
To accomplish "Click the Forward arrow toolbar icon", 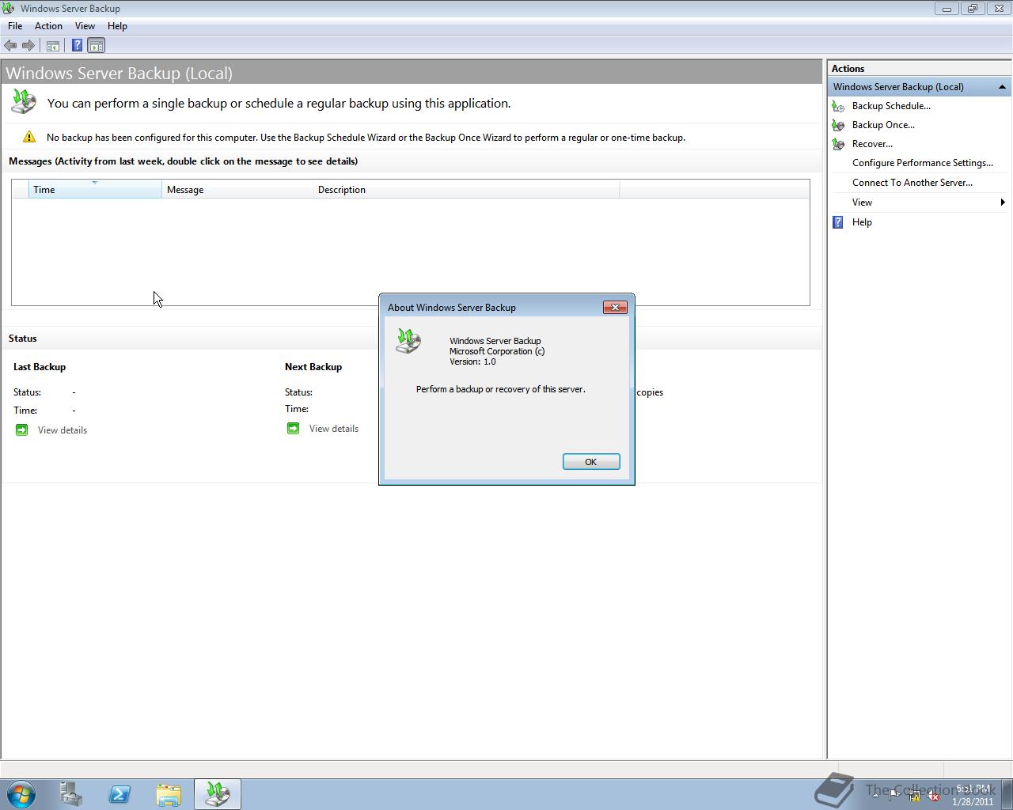I will (x=28, y=45).
